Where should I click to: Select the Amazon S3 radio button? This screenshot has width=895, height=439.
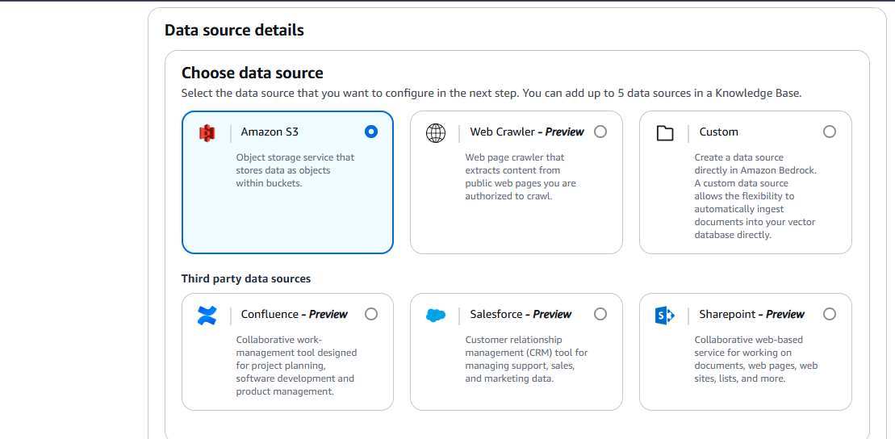pyautogui.click(x=371, y=132)
